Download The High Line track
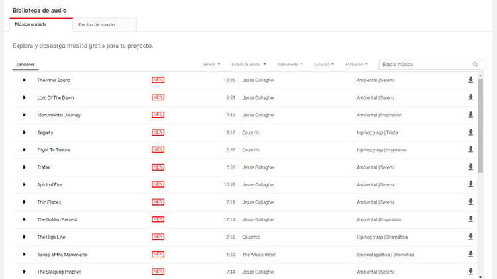Image resolution: width=497 pixels, height=279 pixels. [x=470, y=237]
